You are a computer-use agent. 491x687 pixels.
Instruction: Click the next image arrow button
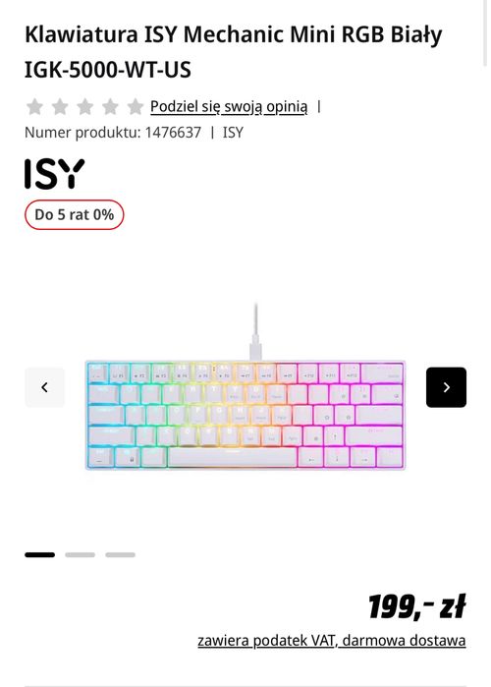[x=446, y=387]
